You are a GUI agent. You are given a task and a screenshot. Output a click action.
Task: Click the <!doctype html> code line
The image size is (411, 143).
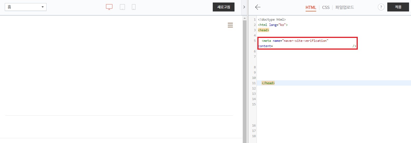click(272, 20)
